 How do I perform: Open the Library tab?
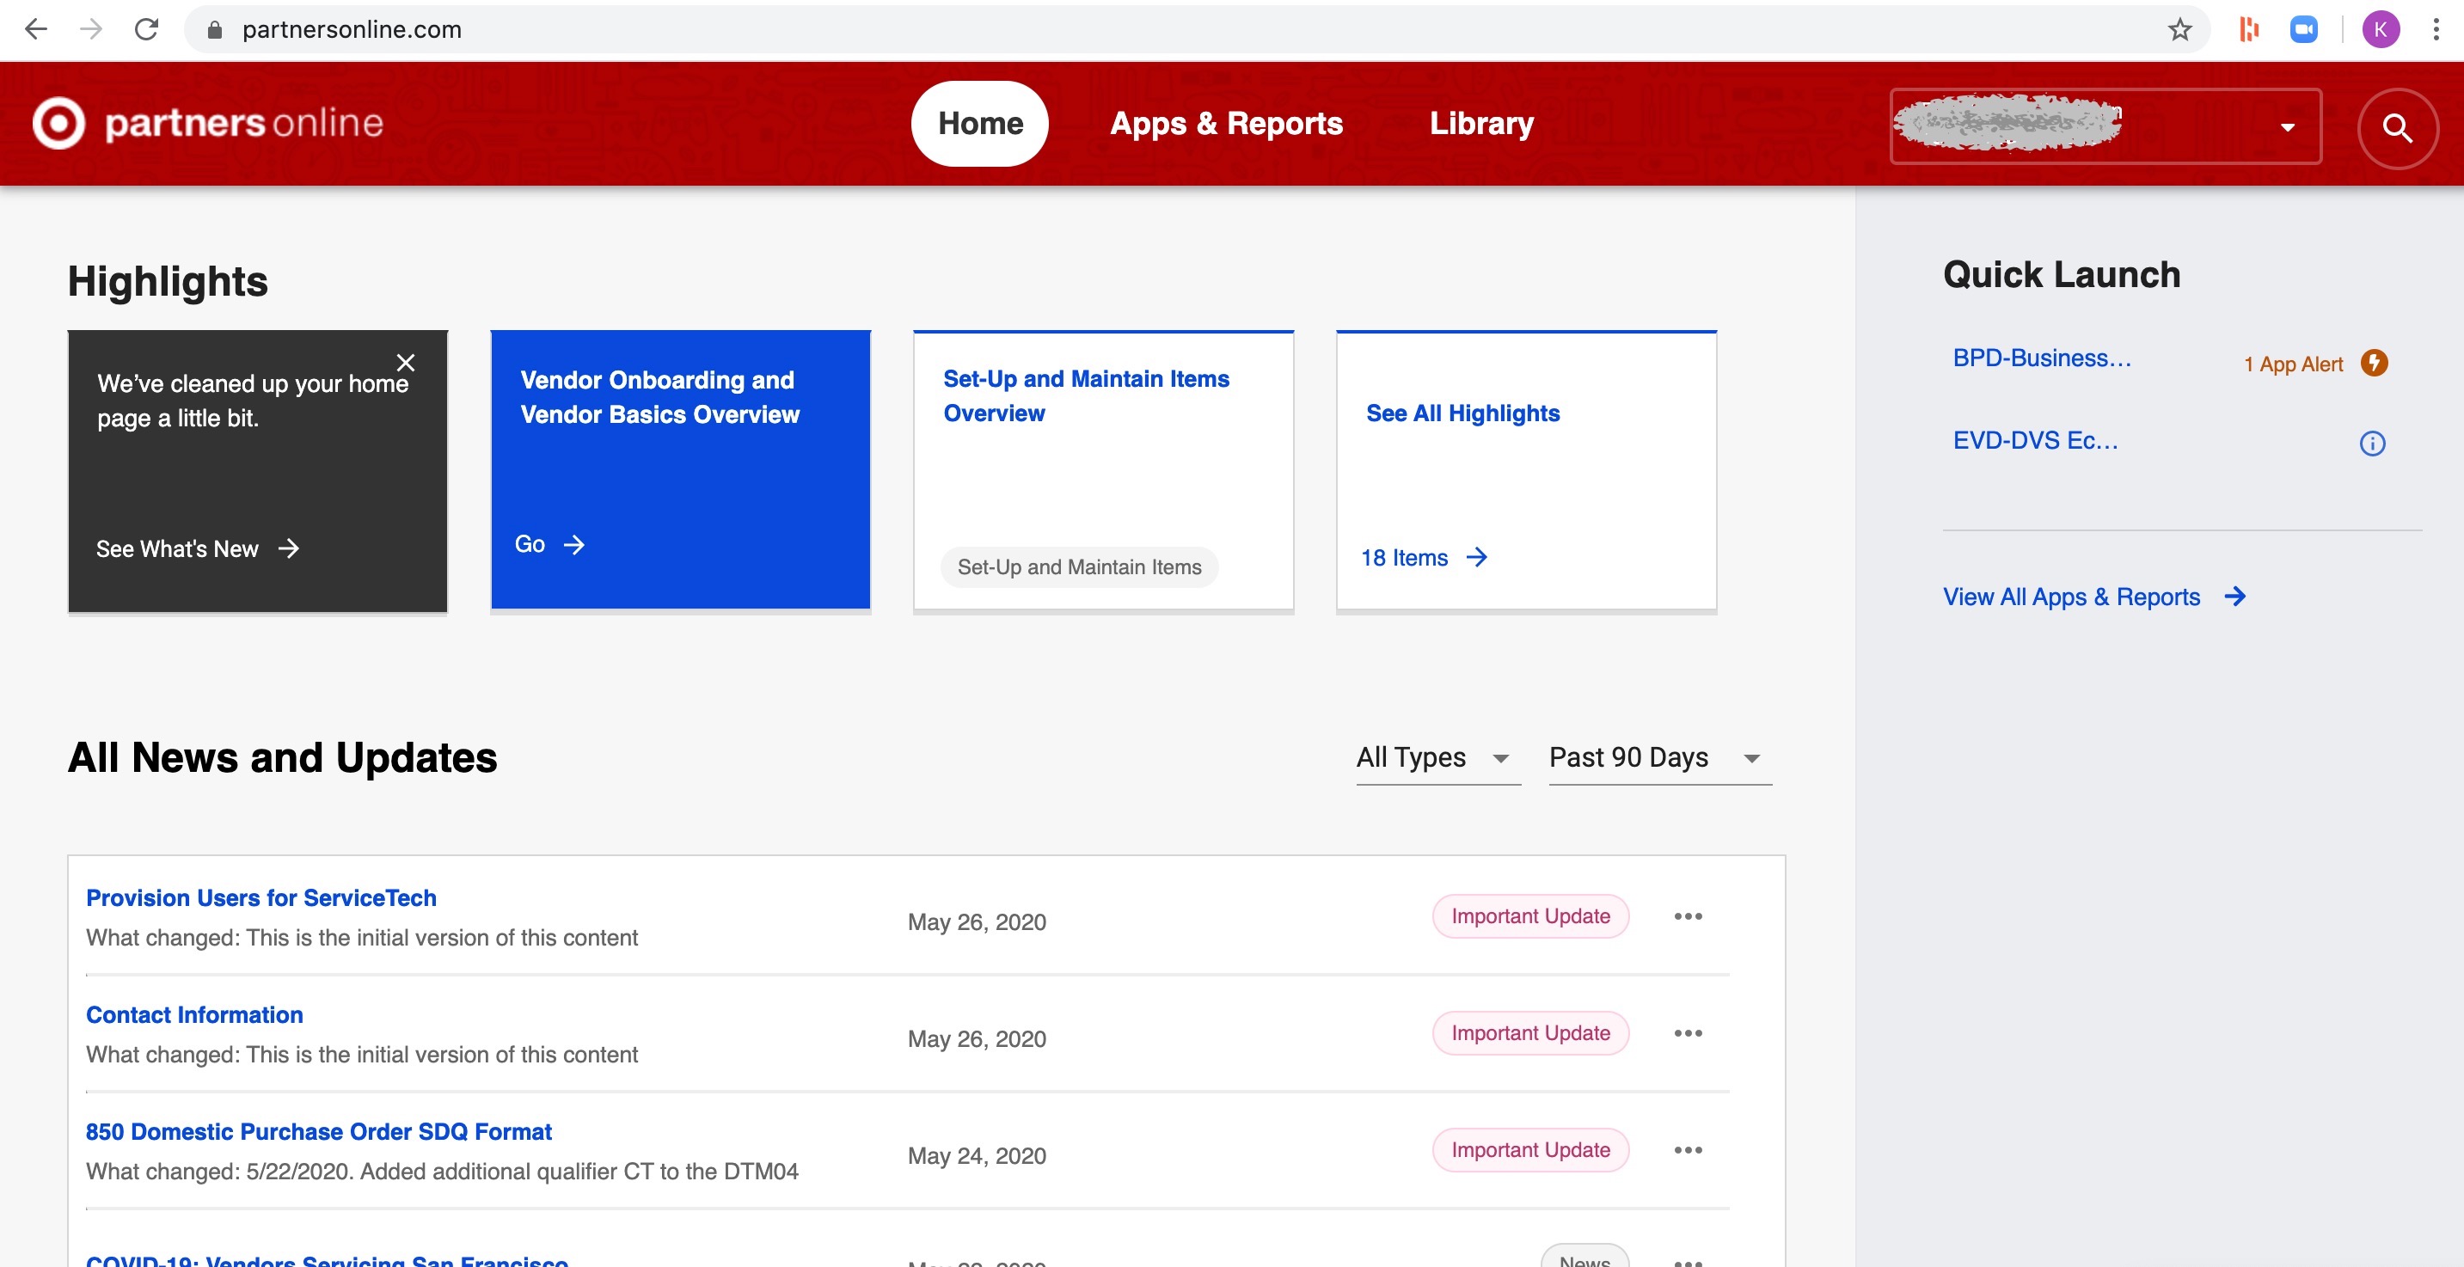1480,124
